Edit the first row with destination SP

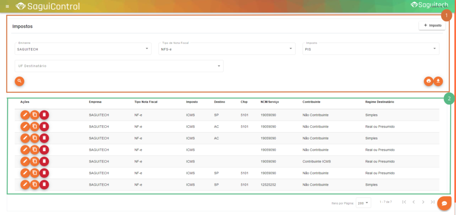[25, 115]
